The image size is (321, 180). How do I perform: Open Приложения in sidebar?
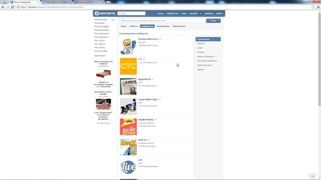(x=100, y=55)
